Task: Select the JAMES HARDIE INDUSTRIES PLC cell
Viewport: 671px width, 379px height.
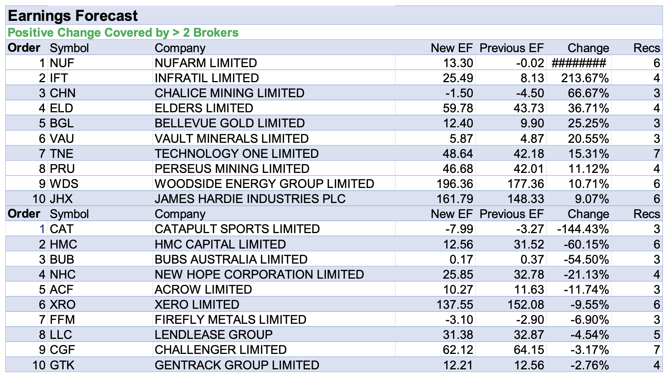Action: point(250,199)
